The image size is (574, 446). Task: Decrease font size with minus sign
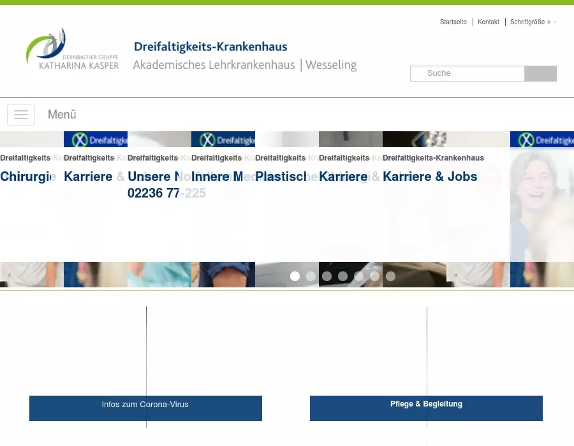click(x=555, y=22)
